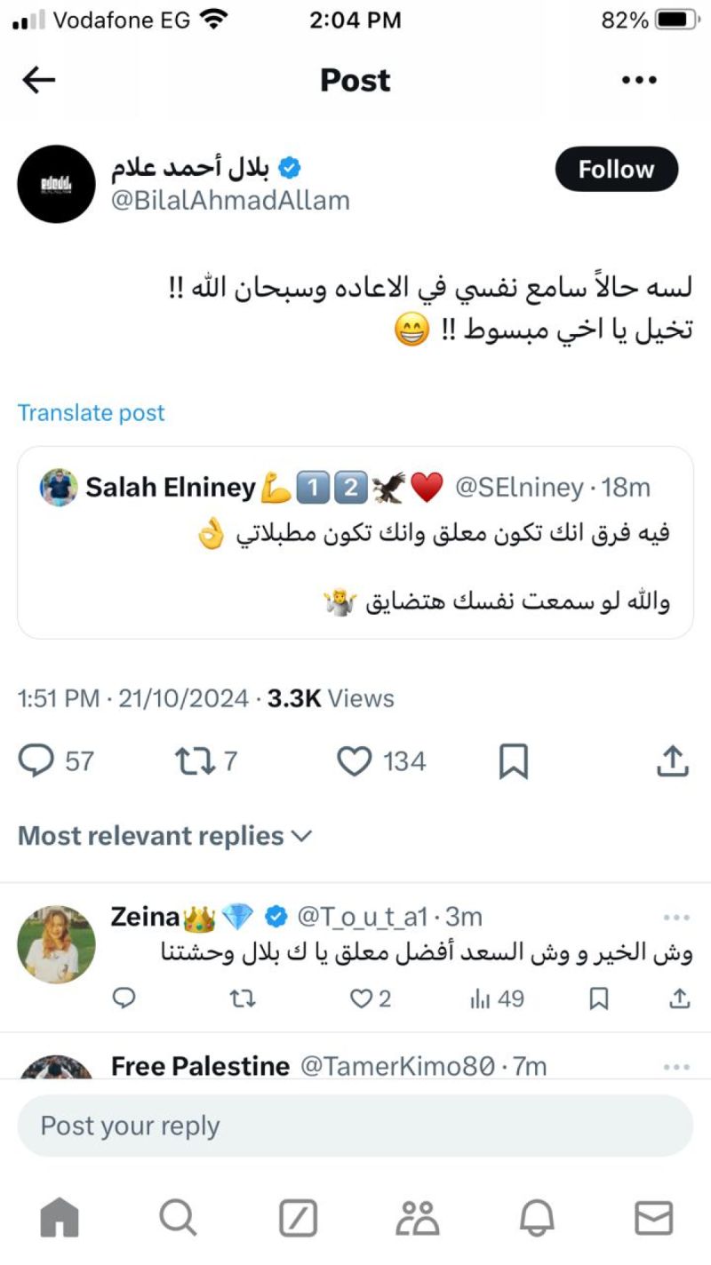Go back using the arrow at top
This screenshot has width=711, height=1265.
(37, 80)
